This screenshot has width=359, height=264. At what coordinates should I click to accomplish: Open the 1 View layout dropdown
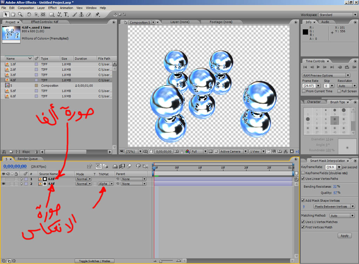pos(257,151)
